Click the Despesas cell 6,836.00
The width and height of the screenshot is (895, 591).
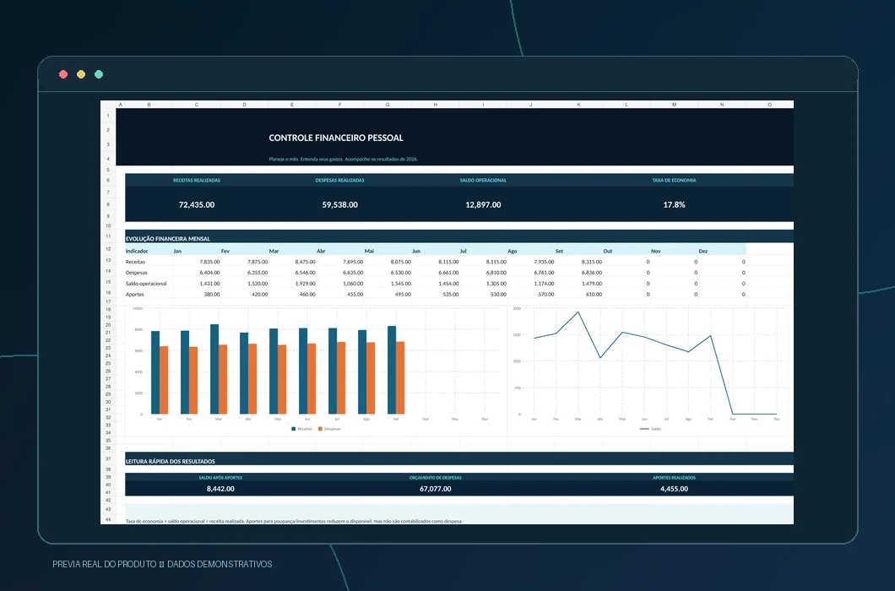pos(591,273)
